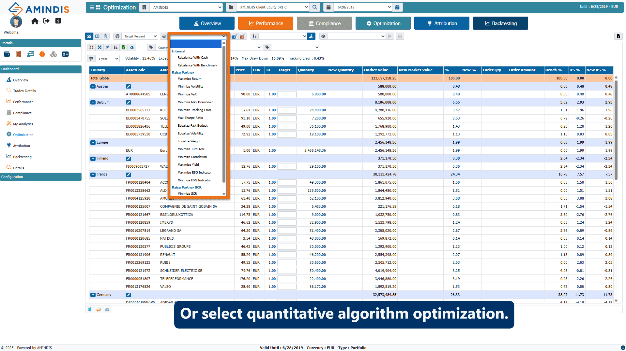626x351 pixels.
Task: Export the grid with the Excel icon
Action: tap(124, 48)
